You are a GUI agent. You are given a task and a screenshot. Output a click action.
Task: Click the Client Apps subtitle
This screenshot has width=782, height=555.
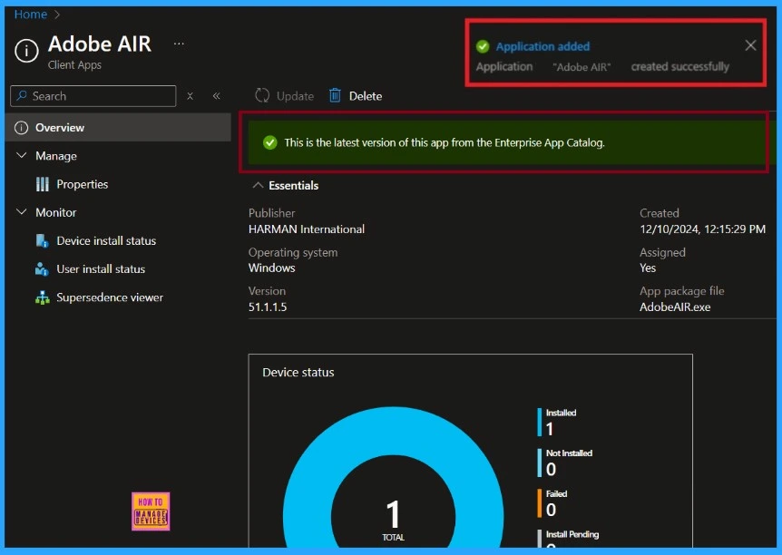pos(74,65)
